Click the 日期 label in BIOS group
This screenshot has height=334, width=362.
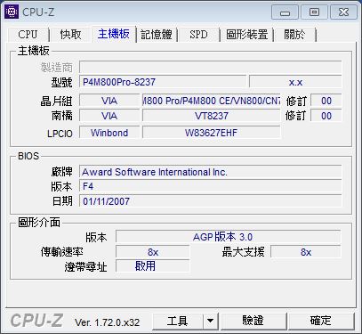click(62, 201)
